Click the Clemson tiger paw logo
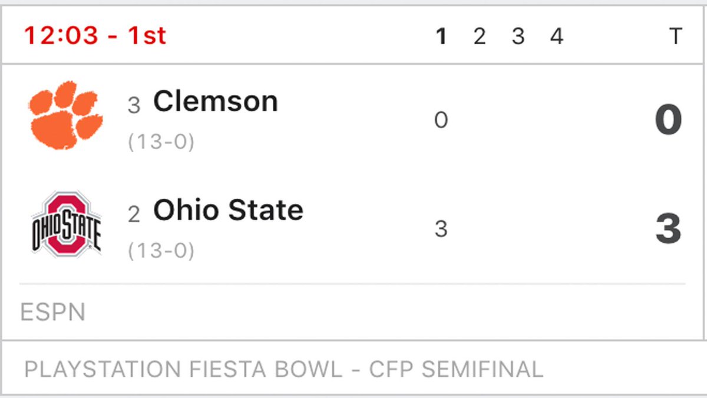 (66, 115)
